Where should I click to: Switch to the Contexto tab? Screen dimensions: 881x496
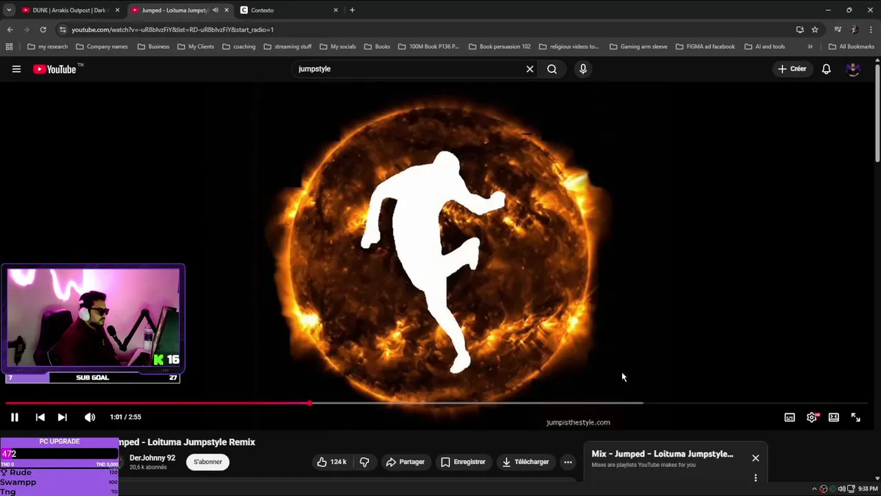coord(289,10)
